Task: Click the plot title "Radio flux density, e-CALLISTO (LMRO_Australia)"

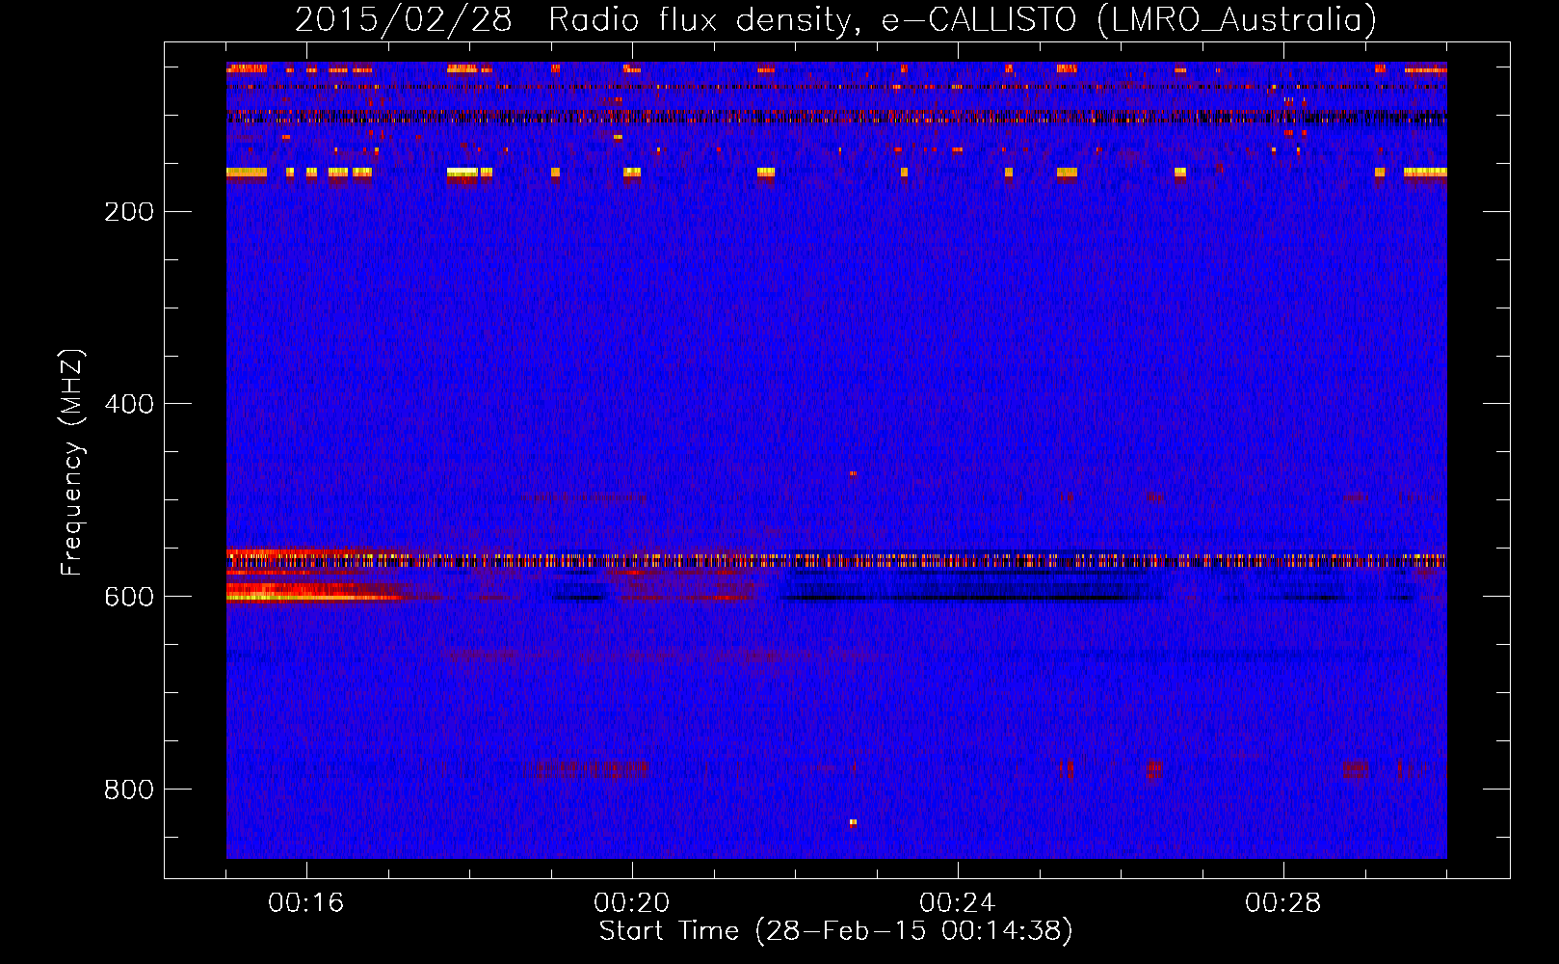Action: [x=963, y=20]
